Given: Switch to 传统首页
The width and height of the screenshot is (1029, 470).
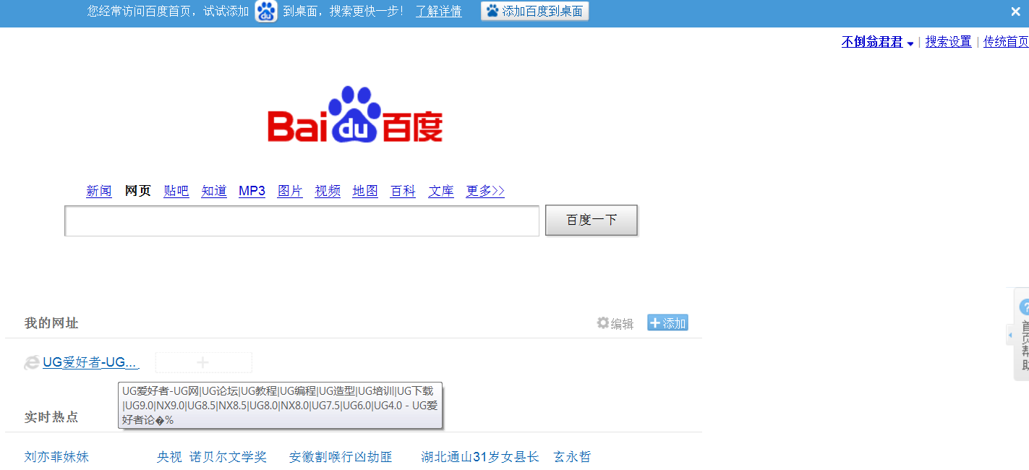Looking at the screenshot, I should 1006,42.
